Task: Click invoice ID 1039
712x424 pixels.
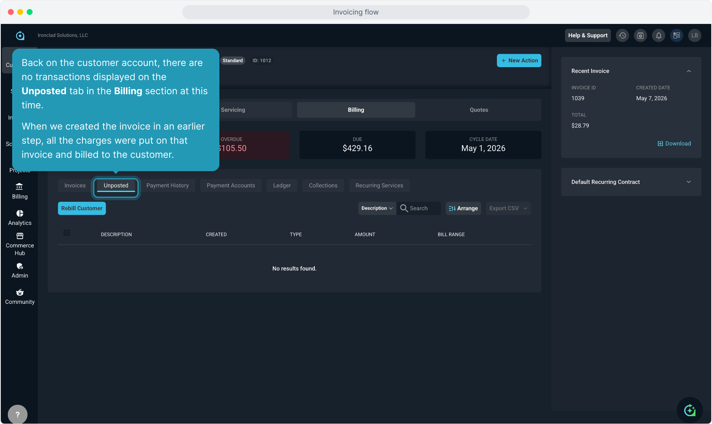Action: click(578, 98)
